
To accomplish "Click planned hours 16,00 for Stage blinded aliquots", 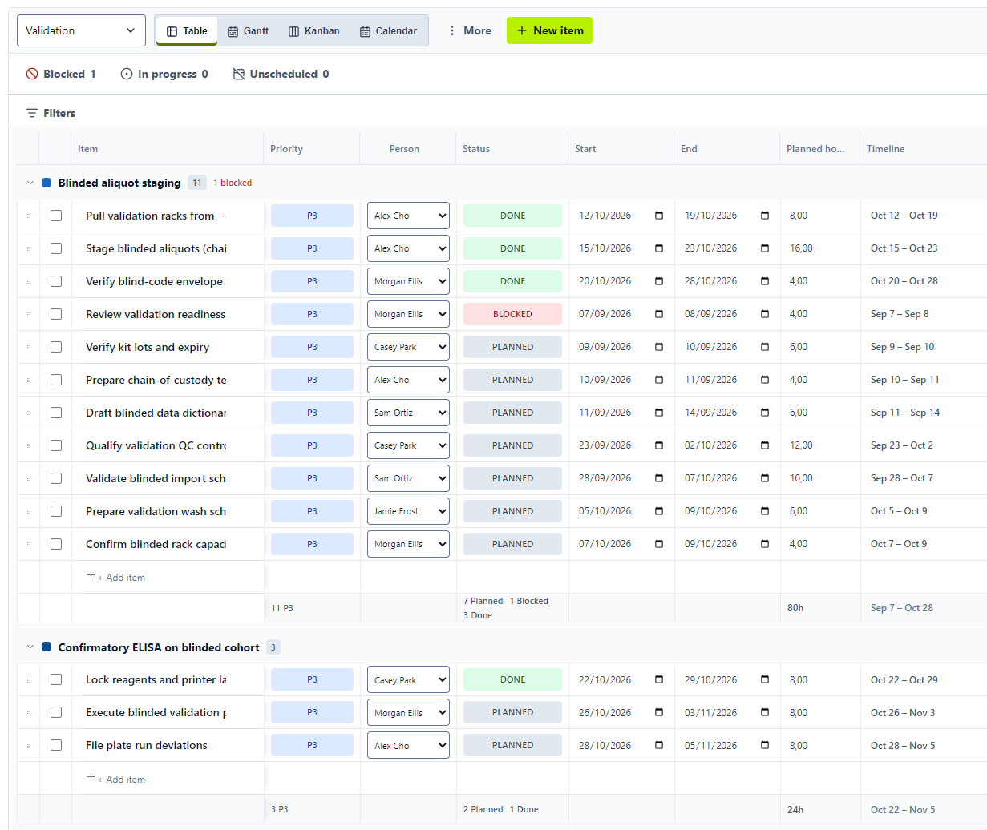I will tap(801, 248).
